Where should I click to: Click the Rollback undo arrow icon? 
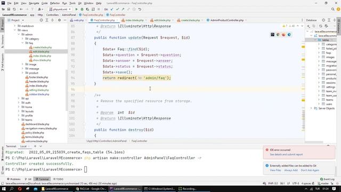(140, 10)
